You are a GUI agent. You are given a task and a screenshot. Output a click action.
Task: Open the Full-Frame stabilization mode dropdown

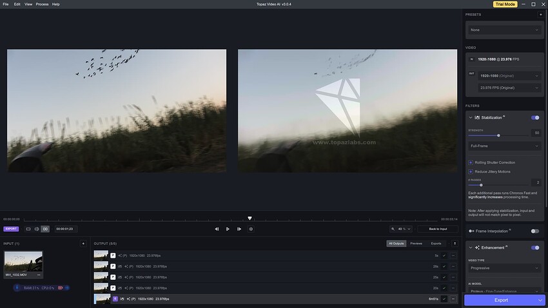click(x=505, y=146)
